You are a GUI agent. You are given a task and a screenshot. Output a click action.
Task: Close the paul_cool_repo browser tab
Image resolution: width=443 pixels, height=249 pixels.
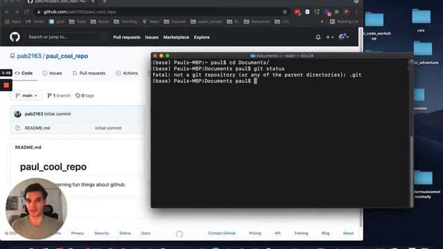(93, 1)
